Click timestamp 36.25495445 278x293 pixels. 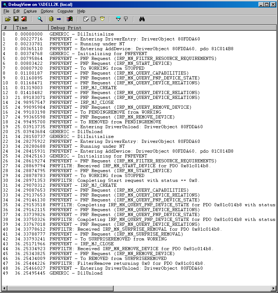[x=30, y=273]
